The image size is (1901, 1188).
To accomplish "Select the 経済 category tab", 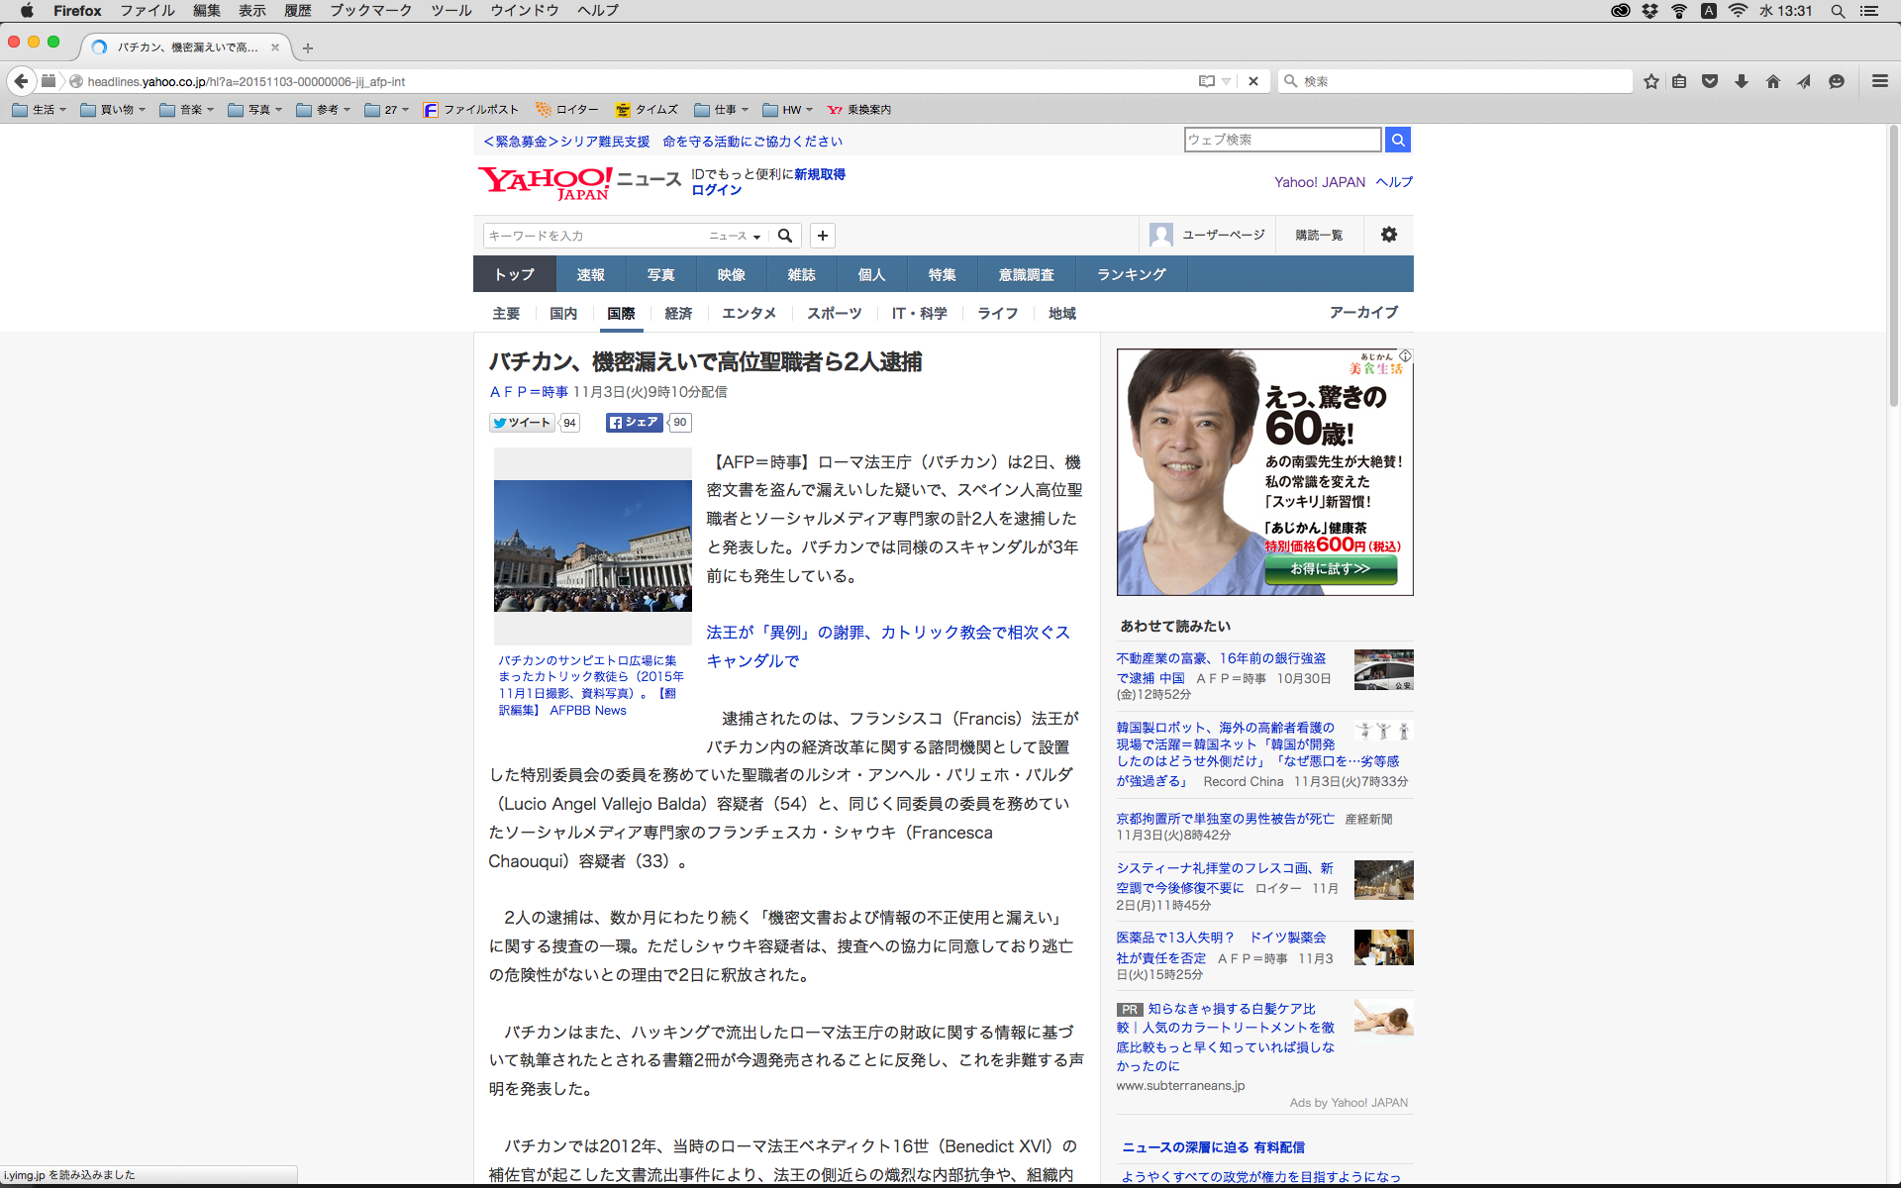I will pos(678,313).
